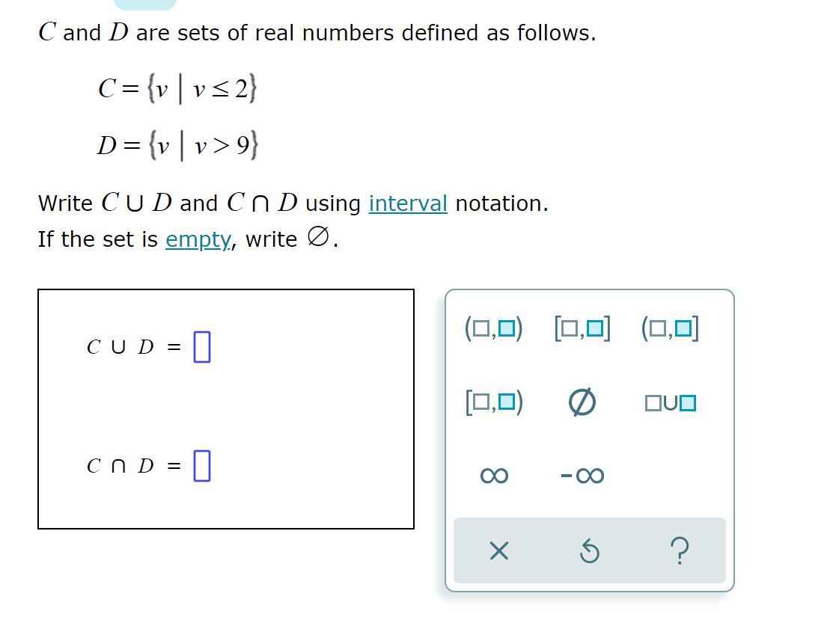Insert the infinity ∞ symbol
Screen dimensions: 833x620
(x=495, y=475)
